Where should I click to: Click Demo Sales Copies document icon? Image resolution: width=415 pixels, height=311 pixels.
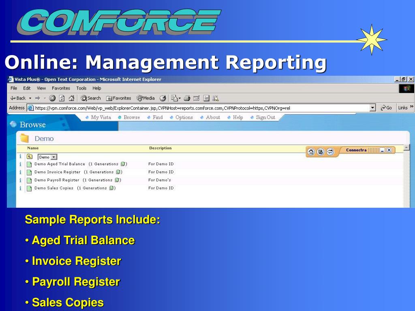click(29, 189)
